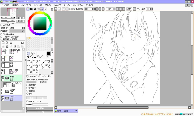Click the foreground black color swatch

pyautogui.click(x=48, y=53)
